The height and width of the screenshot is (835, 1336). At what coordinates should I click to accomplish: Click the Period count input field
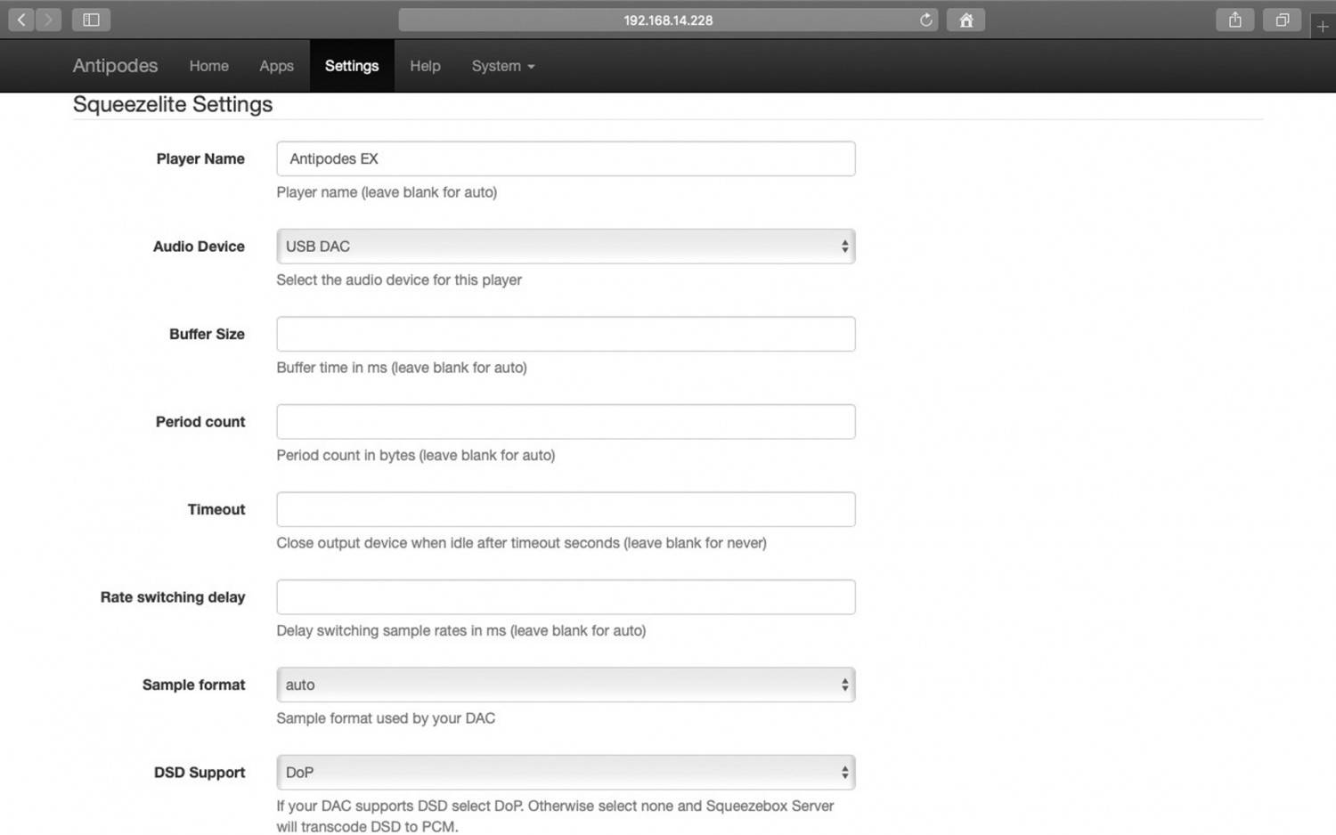pos(566,422)
